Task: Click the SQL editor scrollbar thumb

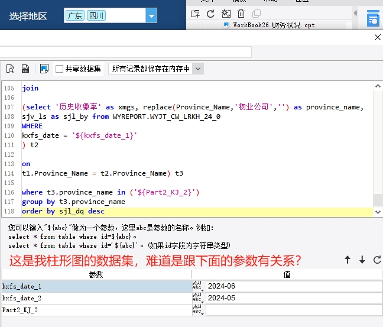Action: tap(378, 200)
